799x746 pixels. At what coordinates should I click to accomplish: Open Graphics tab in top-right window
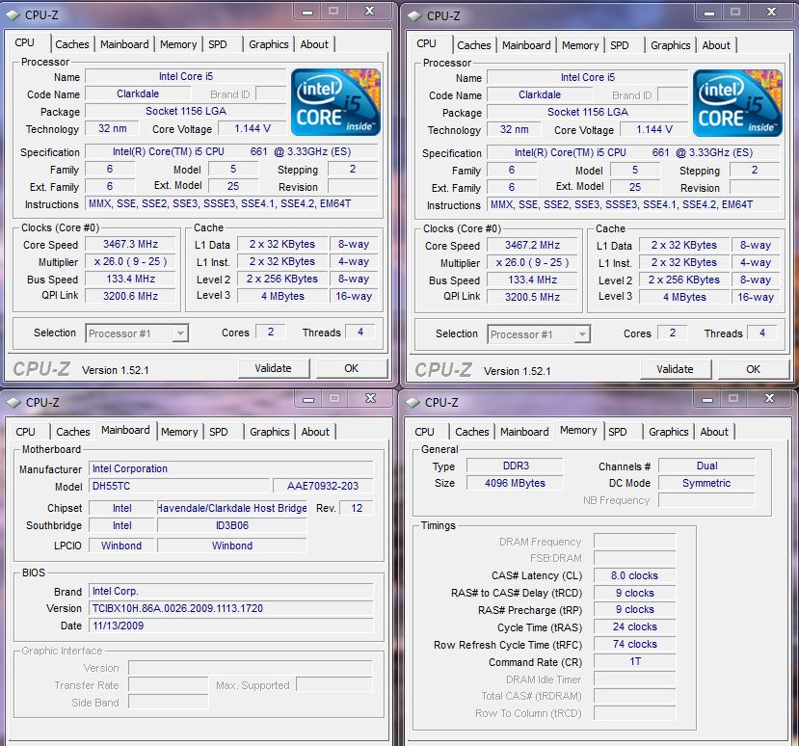tap(671, 45)
